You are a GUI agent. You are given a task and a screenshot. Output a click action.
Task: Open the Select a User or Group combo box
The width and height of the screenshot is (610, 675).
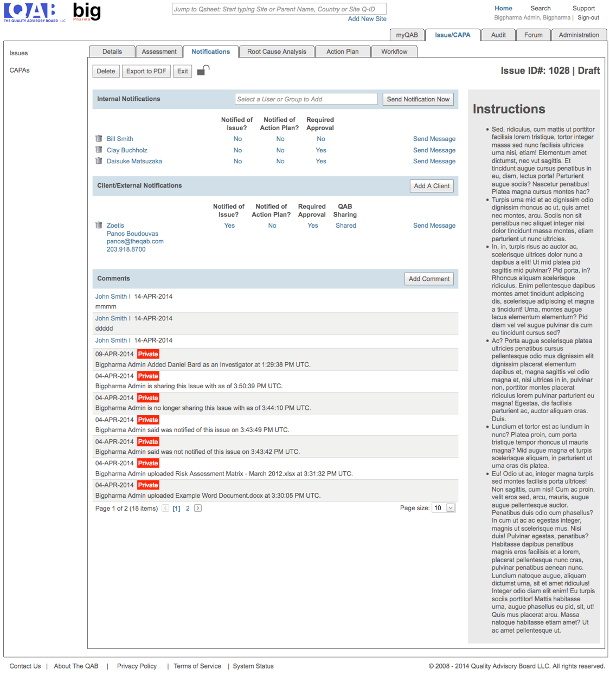pyautogui.click(x=306, y=99)
